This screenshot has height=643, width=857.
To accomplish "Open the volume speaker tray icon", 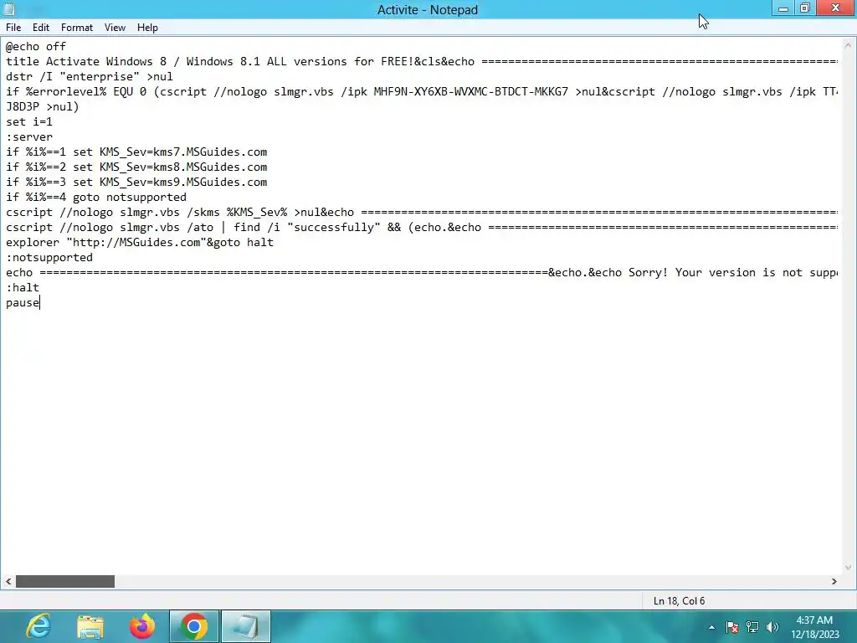I will click(x=772, y=627).
